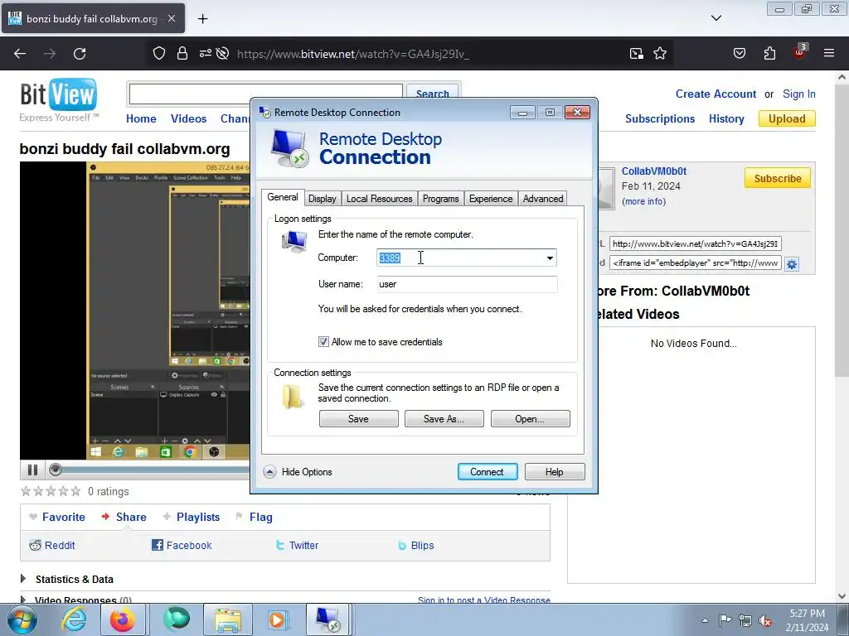Click Save As... button

click(444, 418)
